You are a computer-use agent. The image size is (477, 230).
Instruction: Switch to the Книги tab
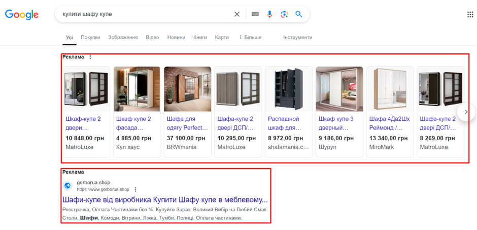[x=200, y=38]
